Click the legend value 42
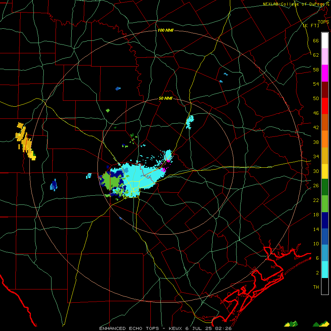331x331 pixels. pos(316,127)
